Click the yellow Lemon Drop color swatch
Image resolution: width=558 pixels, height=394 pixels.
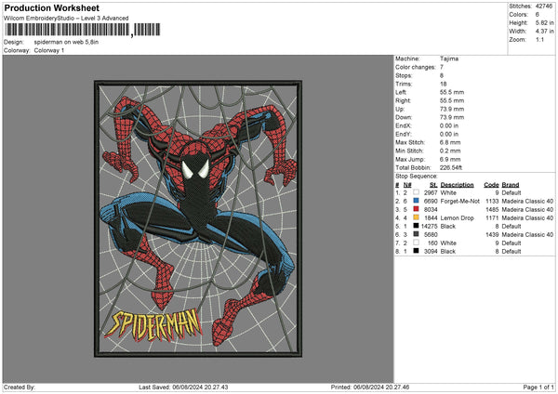pos(416,217)
